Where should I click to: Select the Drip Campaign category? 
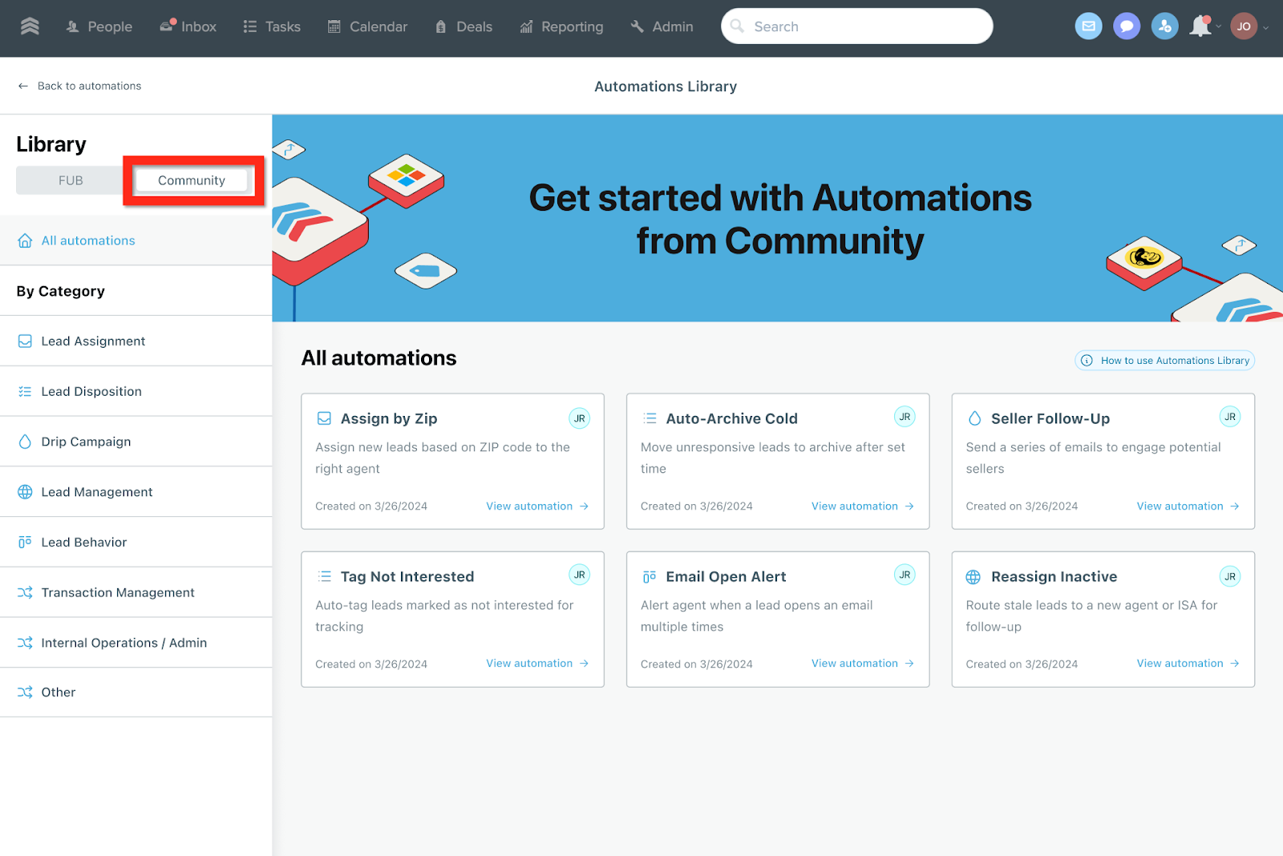coord(86,442)
